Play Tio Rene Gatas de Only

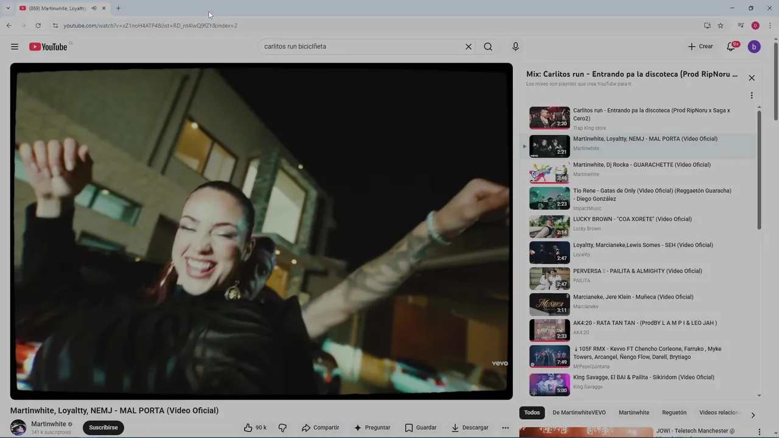point(637,198)
